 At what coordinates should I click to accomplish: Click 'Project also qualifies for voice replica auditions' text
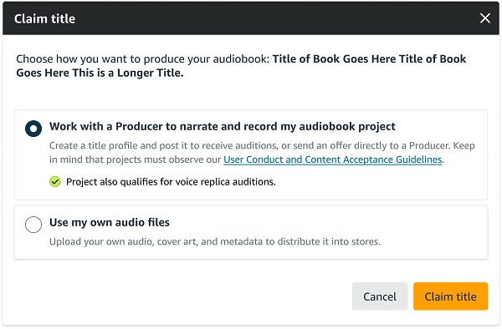pos(171,182)
